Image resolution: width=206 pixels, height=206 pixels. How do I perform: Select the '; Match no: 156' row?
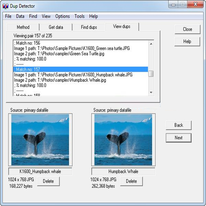(x=81, y=43)
